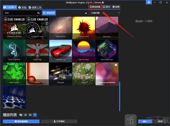Screen dimensions: 170x126
Task: Select the Neon Sunset wallpaper
Action: 84,51
